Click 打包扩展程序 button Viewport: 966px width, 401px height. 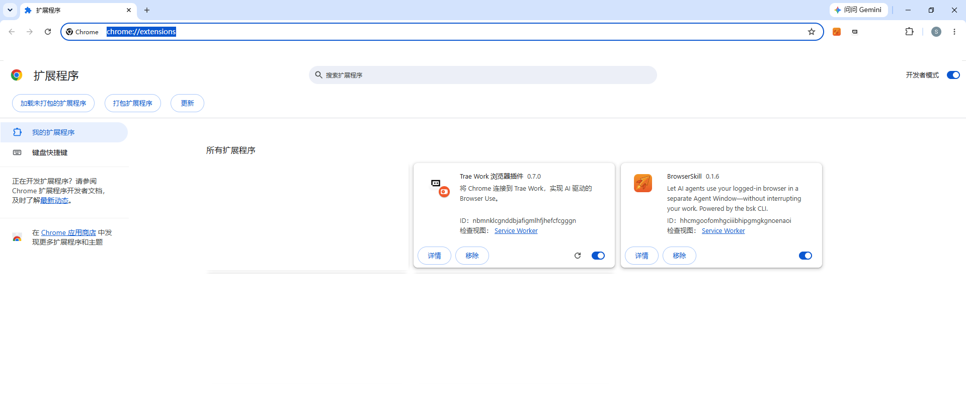(133, 103)
